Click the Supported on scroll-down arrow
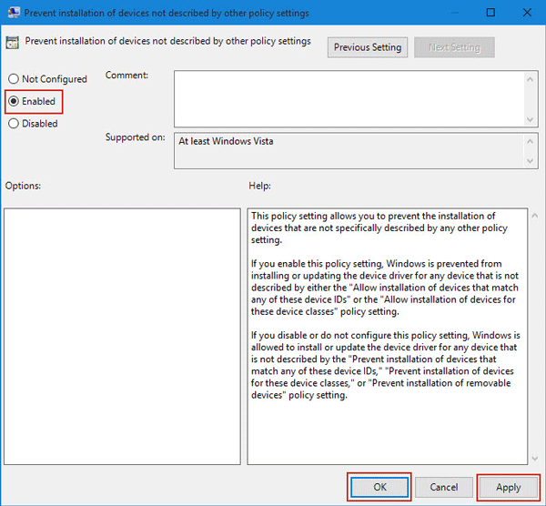This screenshot has width=546, height=506. 530,161
